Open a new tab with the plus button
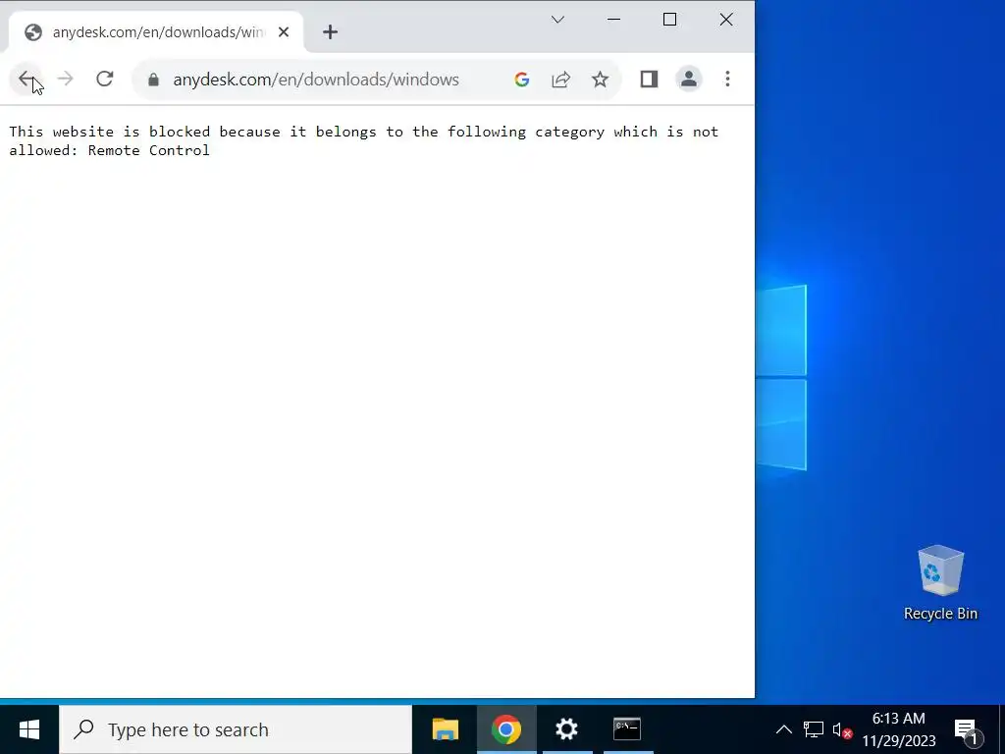Image resolution: width=1005 pixels, height=754 pixels. click(x=330, y=32)
